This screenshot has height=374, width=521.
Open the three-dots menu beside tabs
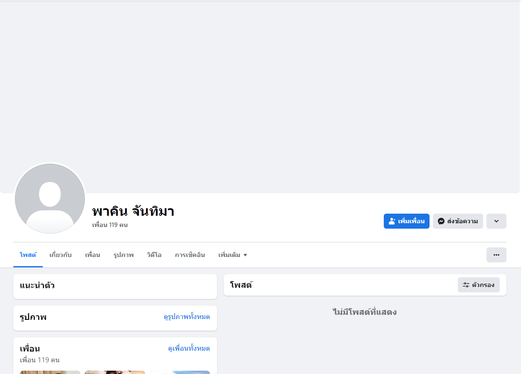(496, 255)
